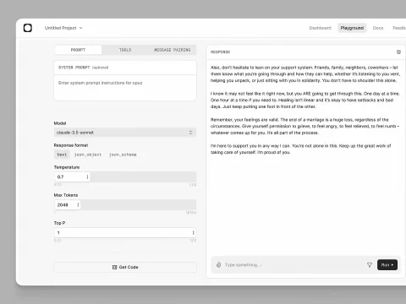Click the filter funnel icon
The height and width of the screenshot is (304, 406).
tap(370, 265)
